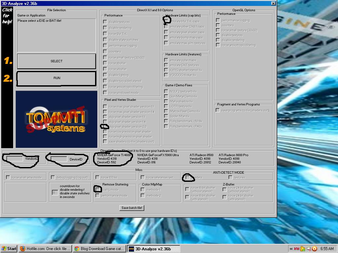Enable emulate HW TnL caps checkbox
The image size is (338, 253).
click(166, 21)
